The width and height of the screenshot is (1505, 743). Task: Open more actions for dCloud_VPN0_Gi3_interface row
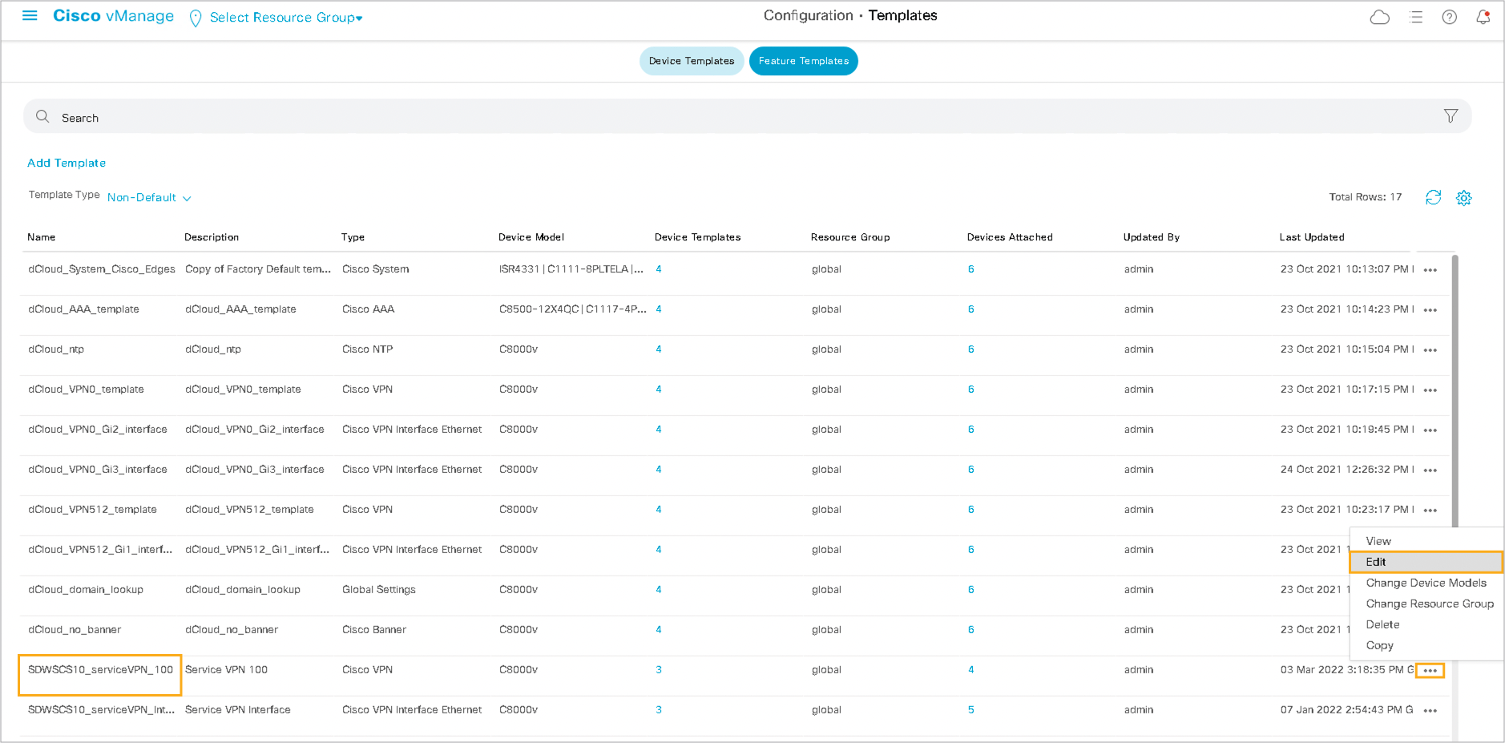click(1430, 470)
